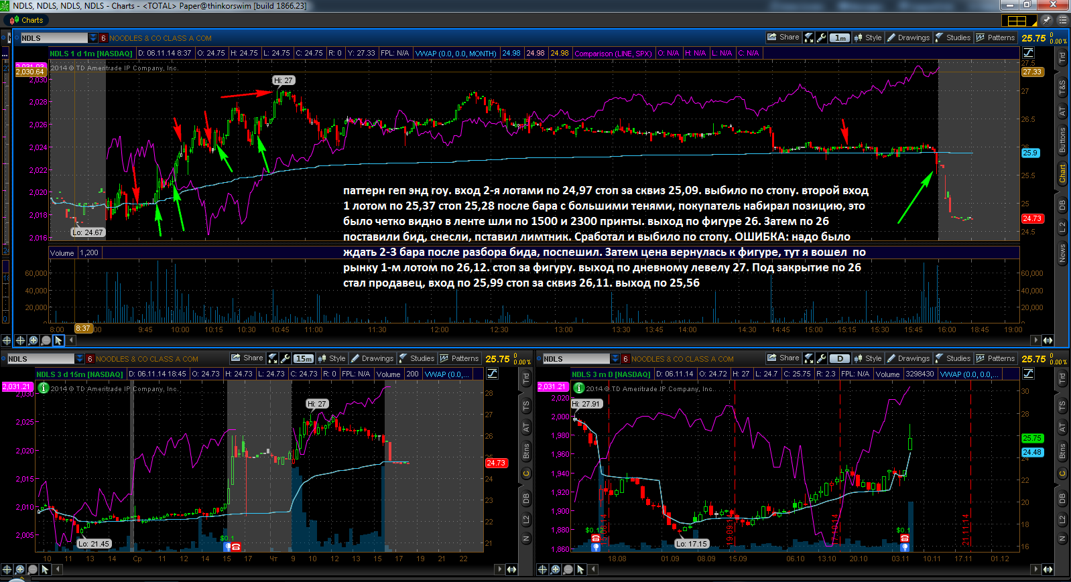This screenshot has height=582, width=1071.
Task: Click Share in the top 1m chart
Action: coord(783,38)
